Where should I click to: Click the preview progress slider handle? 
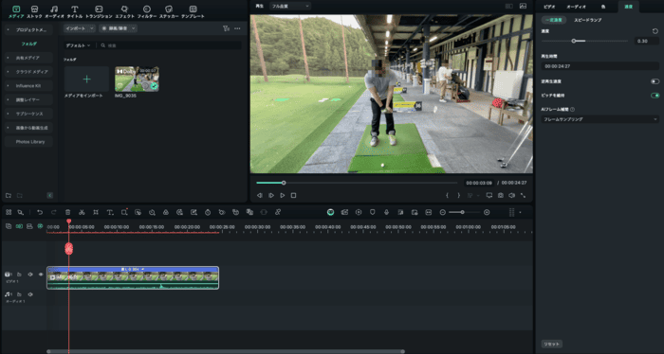284,183
